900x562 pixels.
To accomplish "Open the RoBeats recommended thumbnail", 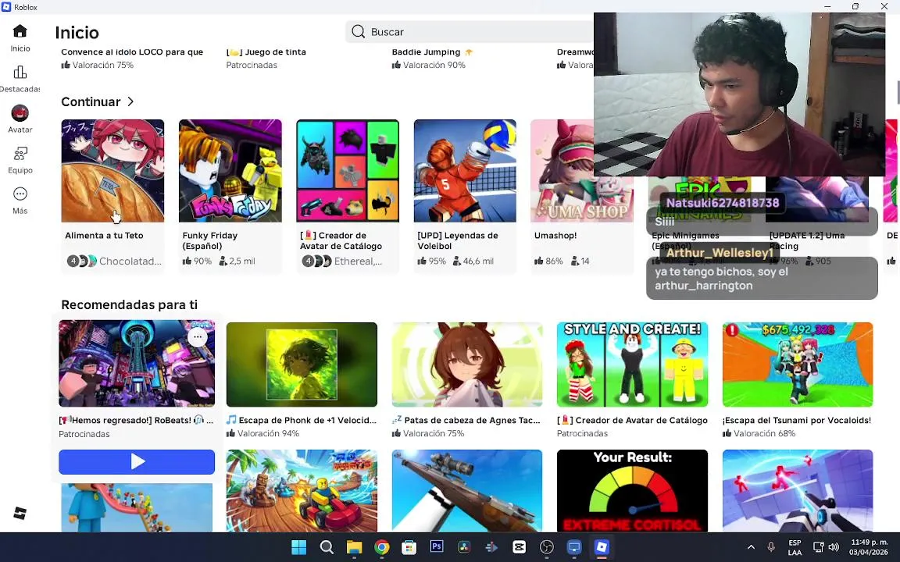I will tap(137, 364).
